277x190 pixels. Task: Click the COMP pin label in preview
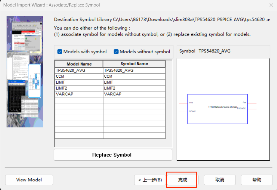point(192,111)
